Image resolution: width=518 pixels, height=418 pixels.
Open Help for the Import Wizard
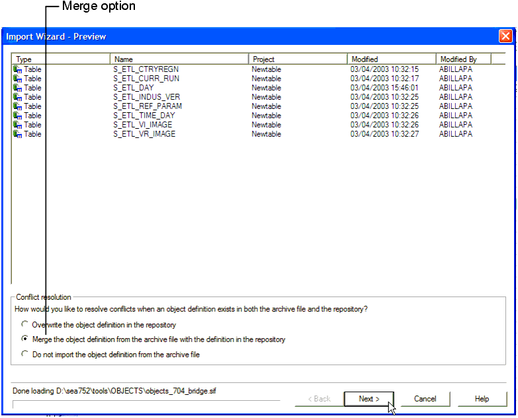(482, 399)
